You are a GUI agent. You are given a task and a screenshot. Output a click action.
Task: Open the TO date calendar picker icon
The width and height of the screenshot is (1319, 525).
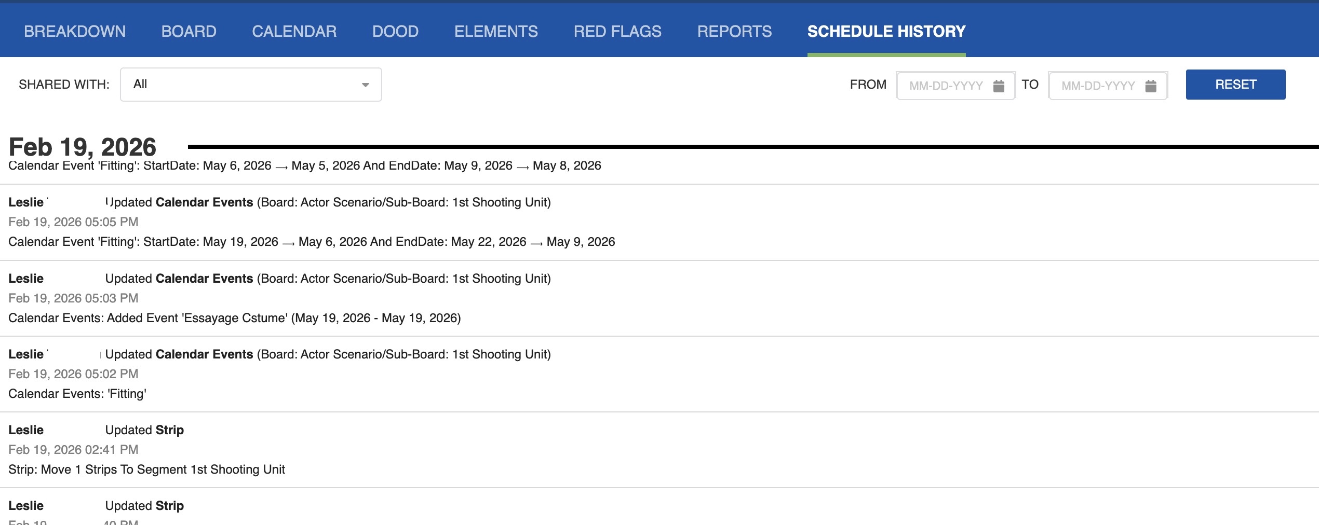point(1152,85)
